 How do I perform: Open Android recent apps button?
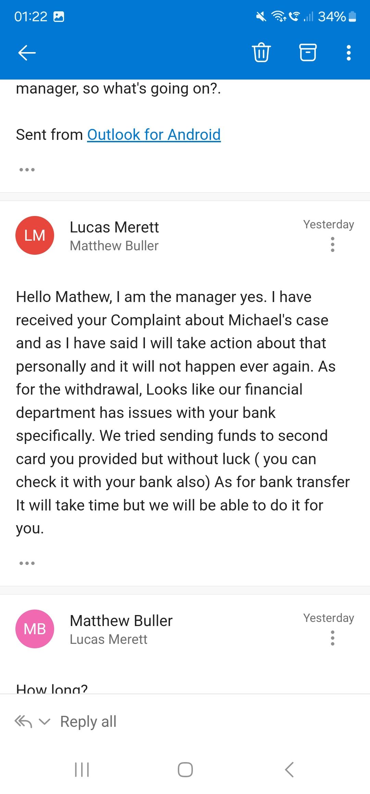coord(82,769)
